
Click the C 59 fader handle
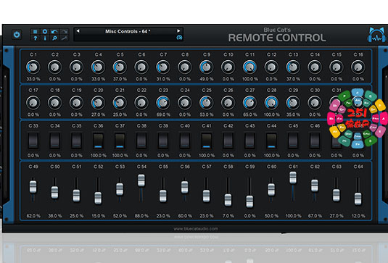249,201
